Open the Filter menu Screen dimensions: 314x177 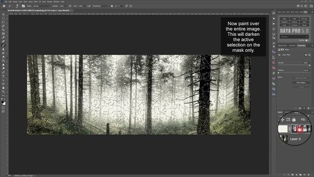click(x=36, y=1)
